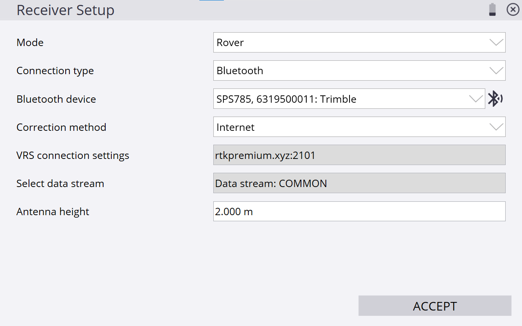The height and width of the screenshot is (326, 522).
Task: Click the VRS connection settings label
Action: pos(73,155)
